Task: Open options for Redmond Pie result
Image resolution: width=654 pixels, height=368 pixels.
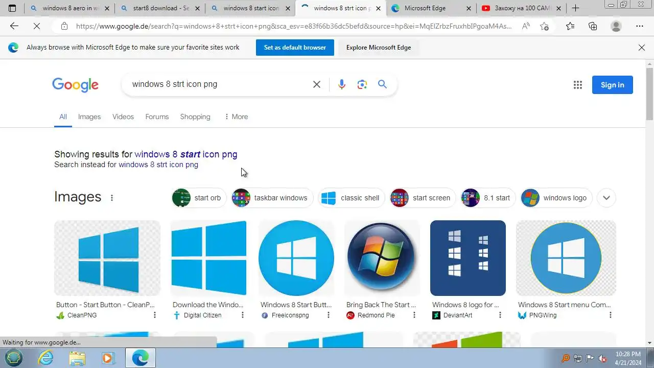Action: pyautogui.click(x=414, y=315)
